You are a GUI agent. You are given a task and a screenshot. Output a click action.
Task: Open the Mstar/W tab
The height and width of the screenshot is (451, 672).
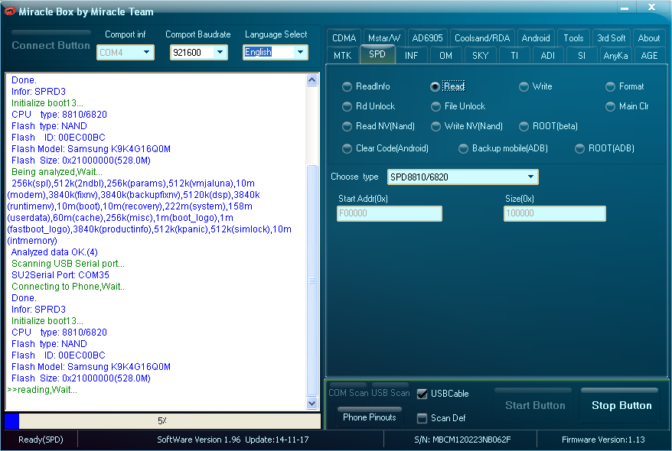tap(384, 38)
